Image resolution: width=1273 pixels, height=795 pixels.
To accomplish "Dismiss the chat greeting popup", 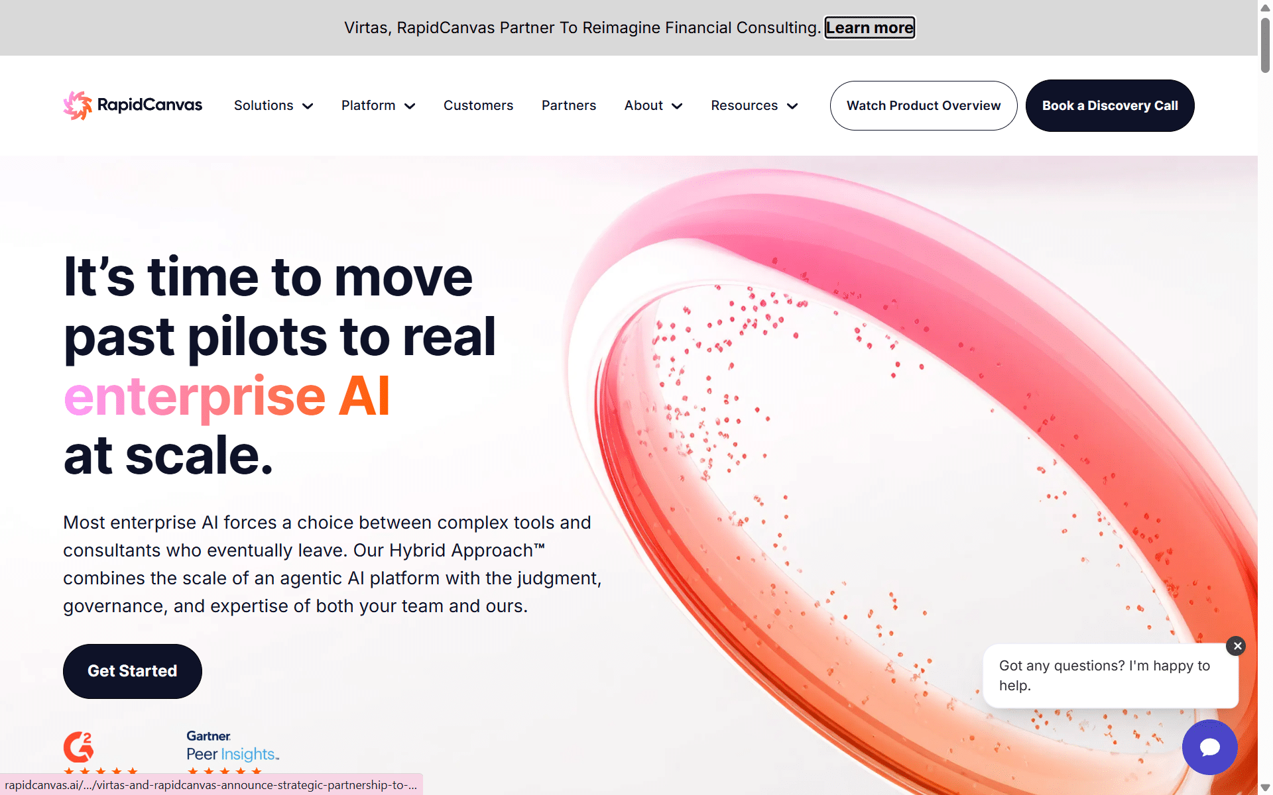I will click(1236, 646).
